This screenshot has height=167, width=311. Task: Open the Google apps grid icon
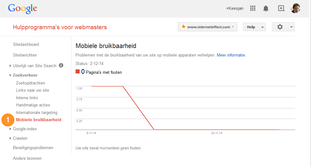[253, 8]
